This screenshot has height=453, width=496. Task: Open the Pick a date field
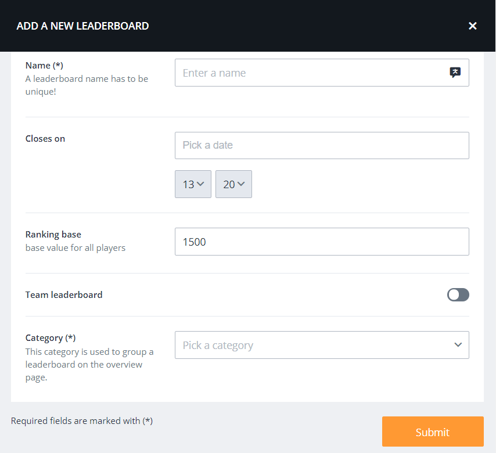pos(321,145)
